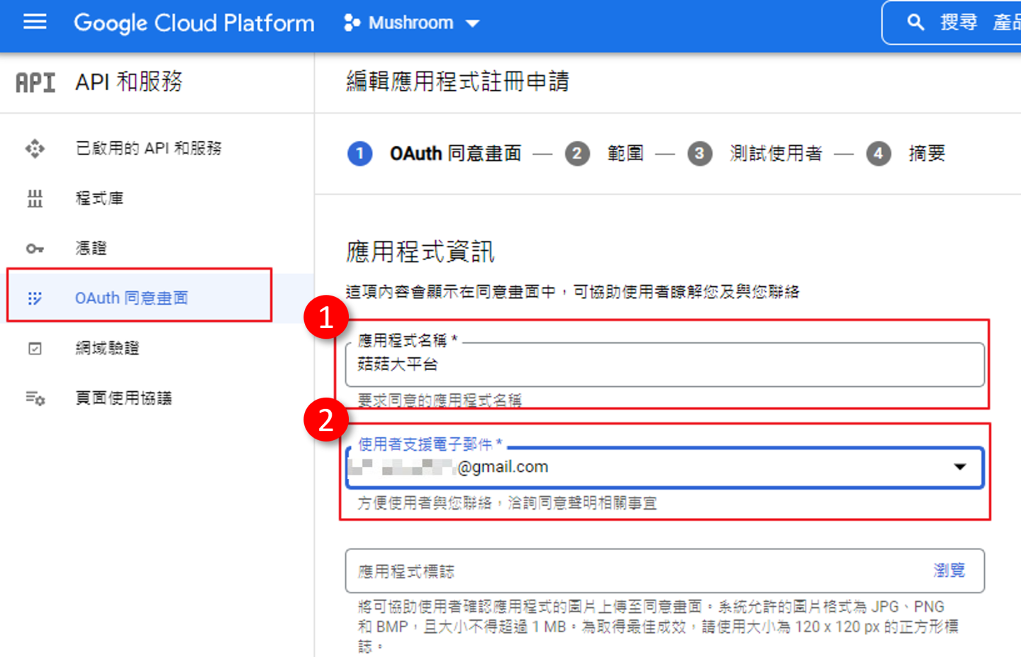Click the Google Cloud Platform title link

tap(194, 23)
